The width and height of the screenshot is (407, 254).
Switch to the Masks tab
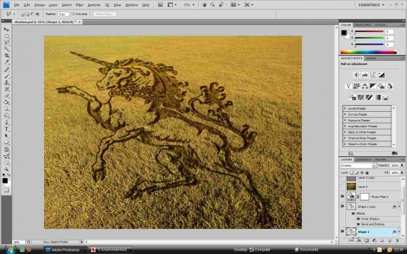tap(371, 58)
